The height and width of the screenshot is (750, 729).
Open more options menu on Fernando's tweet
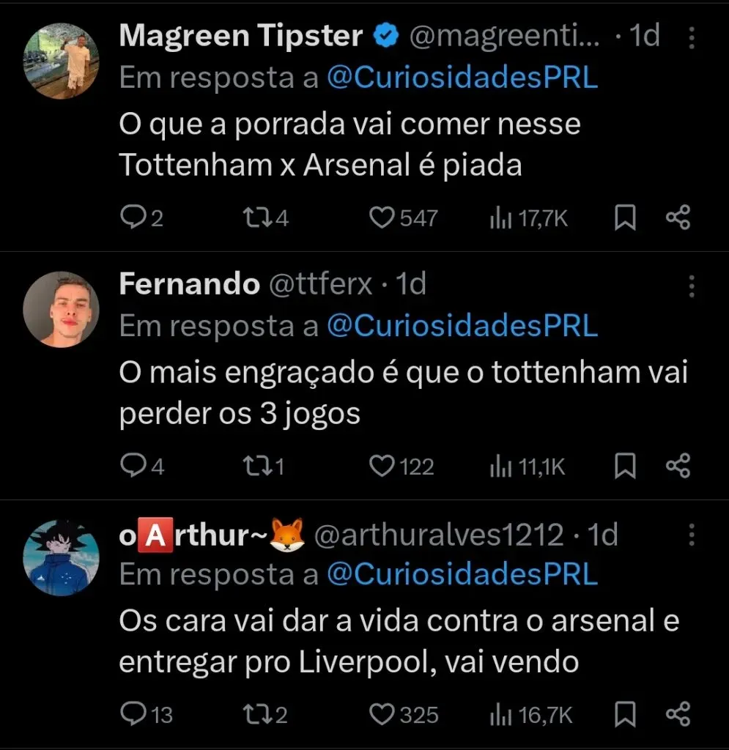point(691,286)
